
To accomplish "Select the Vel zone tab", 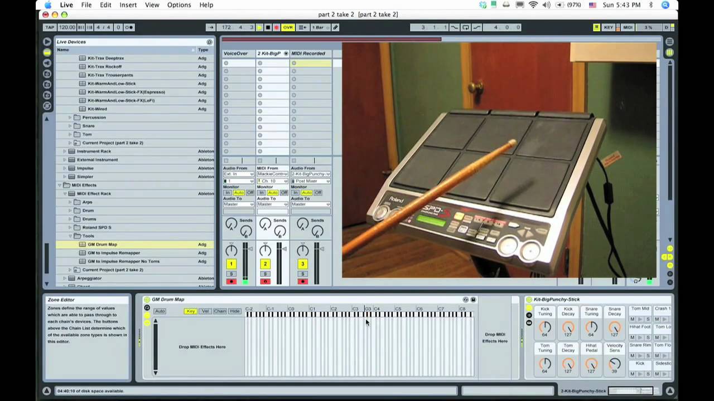I will pyautogui.click(x=205, y=311).
